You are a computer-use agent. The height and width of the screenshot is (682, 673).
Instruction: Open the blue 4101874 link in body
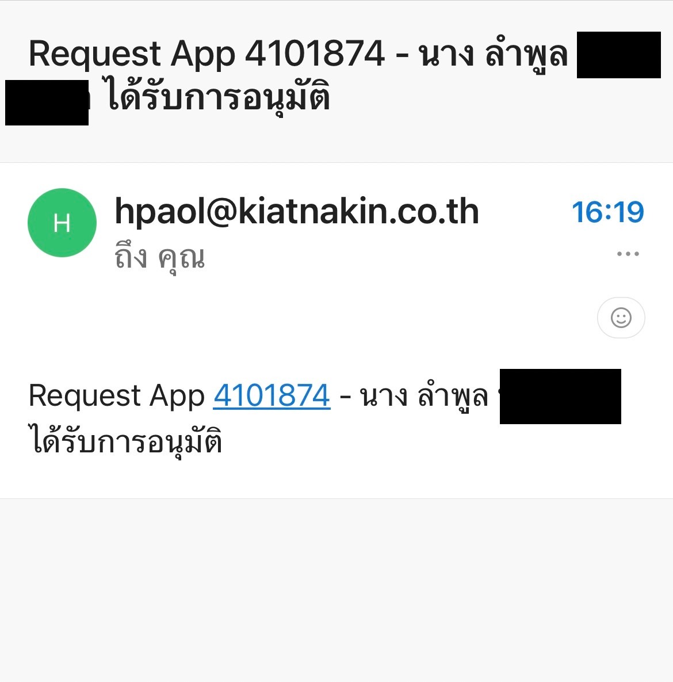pos(272,395)
